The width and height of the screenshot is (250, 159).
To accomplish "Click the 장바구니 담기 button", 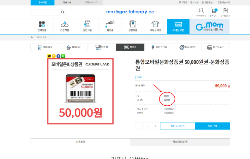I will coord(178,126).
